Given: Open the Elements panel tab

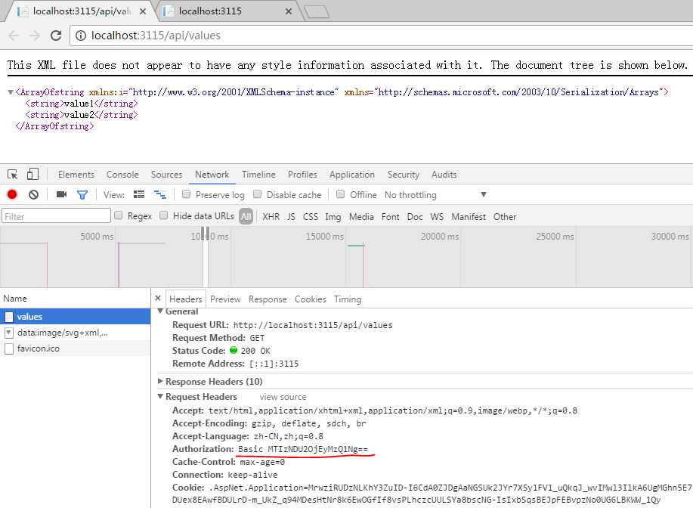Looking at the screenshot, I should [76, 175].
